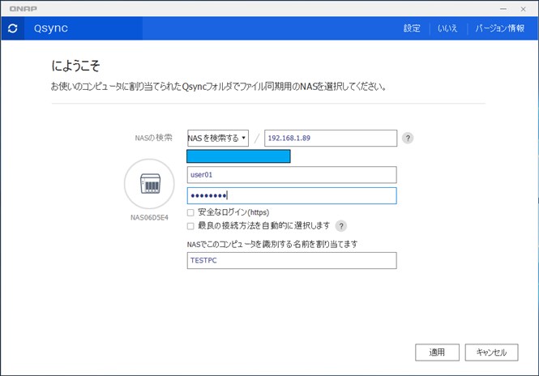This screenshot has width=539, height=376.
Task: Open the 設定 menu
Action: click(x=412, y=28)
